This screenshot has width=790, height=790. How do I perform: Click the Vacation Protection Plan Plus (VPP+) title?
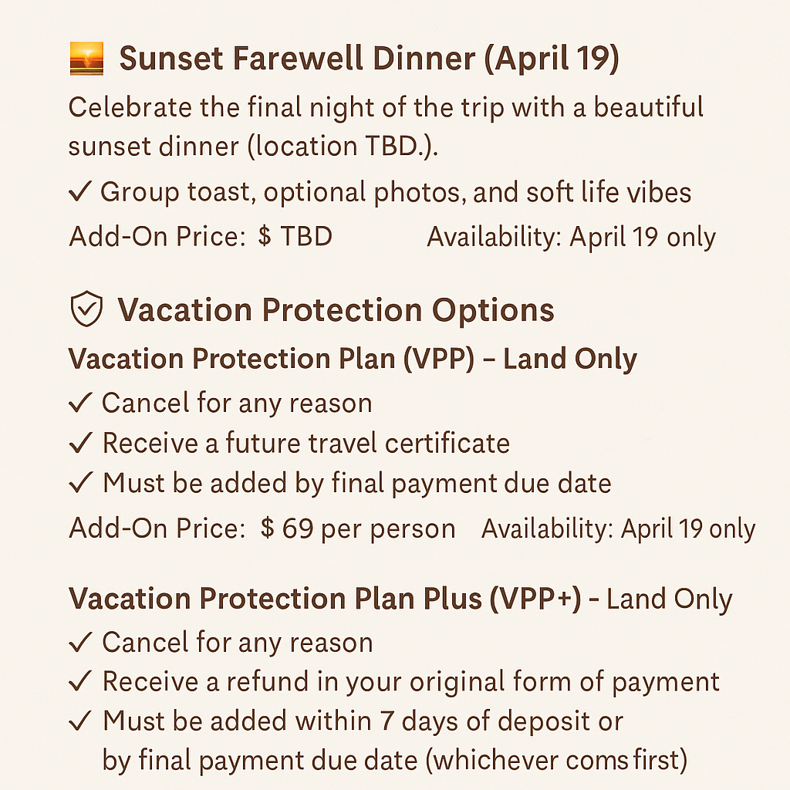[324, 599]
